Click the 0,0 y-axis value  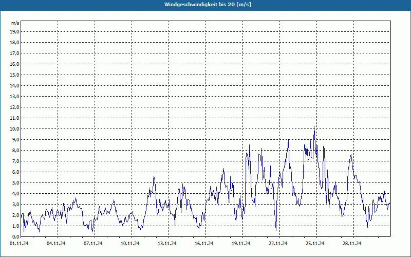[x=15, y=236]
